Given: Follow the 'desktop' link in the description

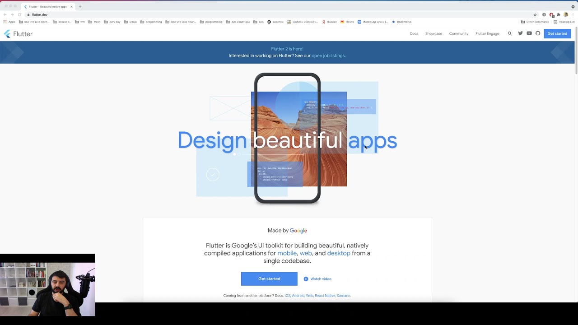Looking at the screenshot, I should 339,253.
